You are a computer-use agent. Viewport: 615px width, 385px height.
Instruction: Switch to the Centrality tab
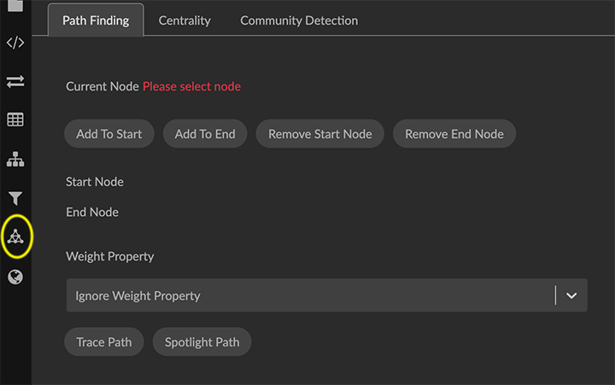point(184,20)
